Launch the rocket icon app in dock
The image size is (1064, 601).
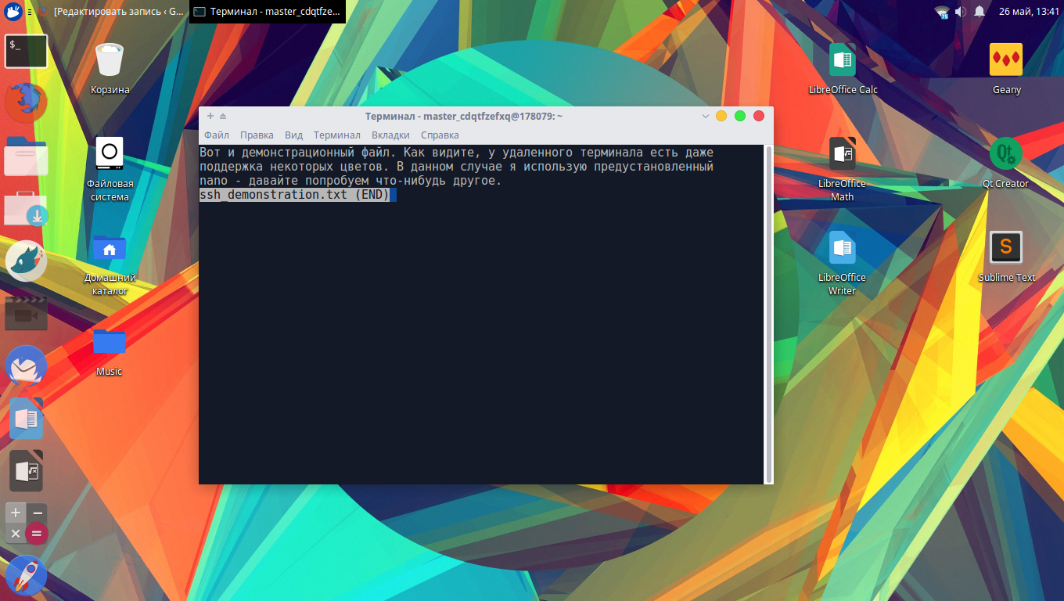point(26,575)
